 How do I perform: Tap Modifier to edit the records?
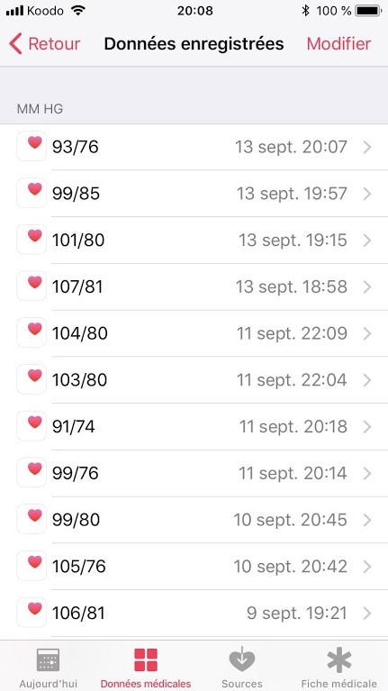coord(338,44)
